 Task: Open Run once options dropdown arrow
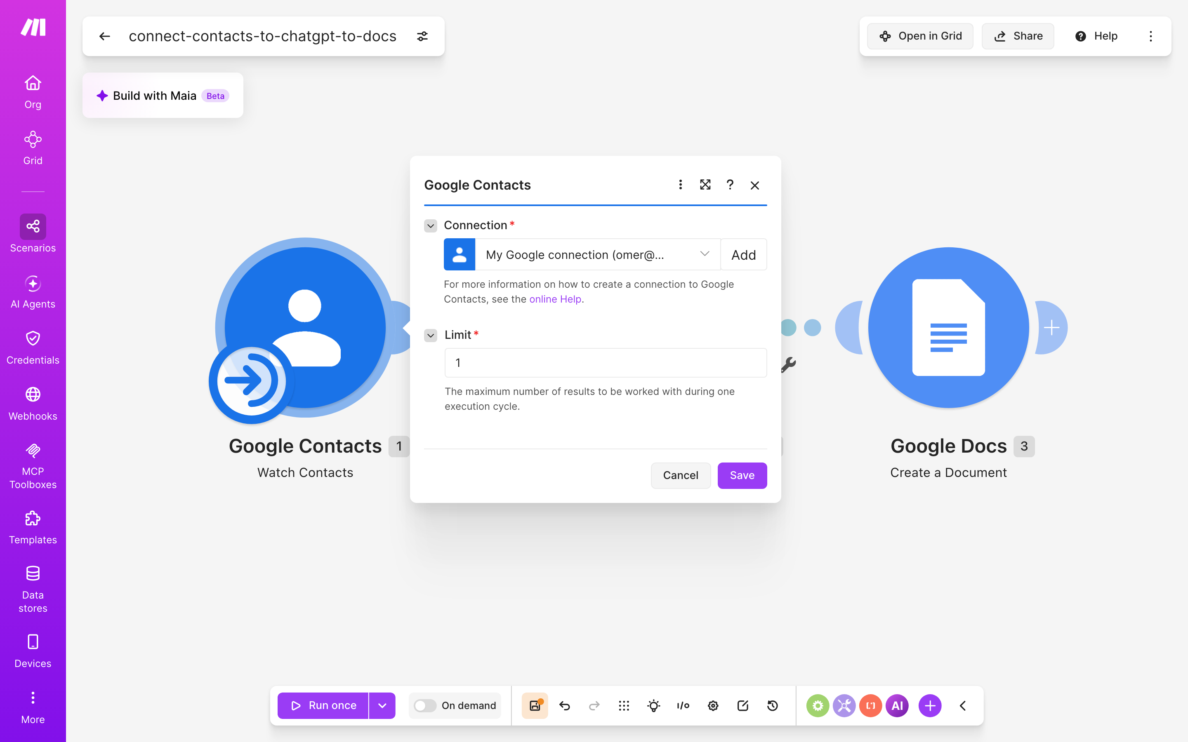coord(382,705)
